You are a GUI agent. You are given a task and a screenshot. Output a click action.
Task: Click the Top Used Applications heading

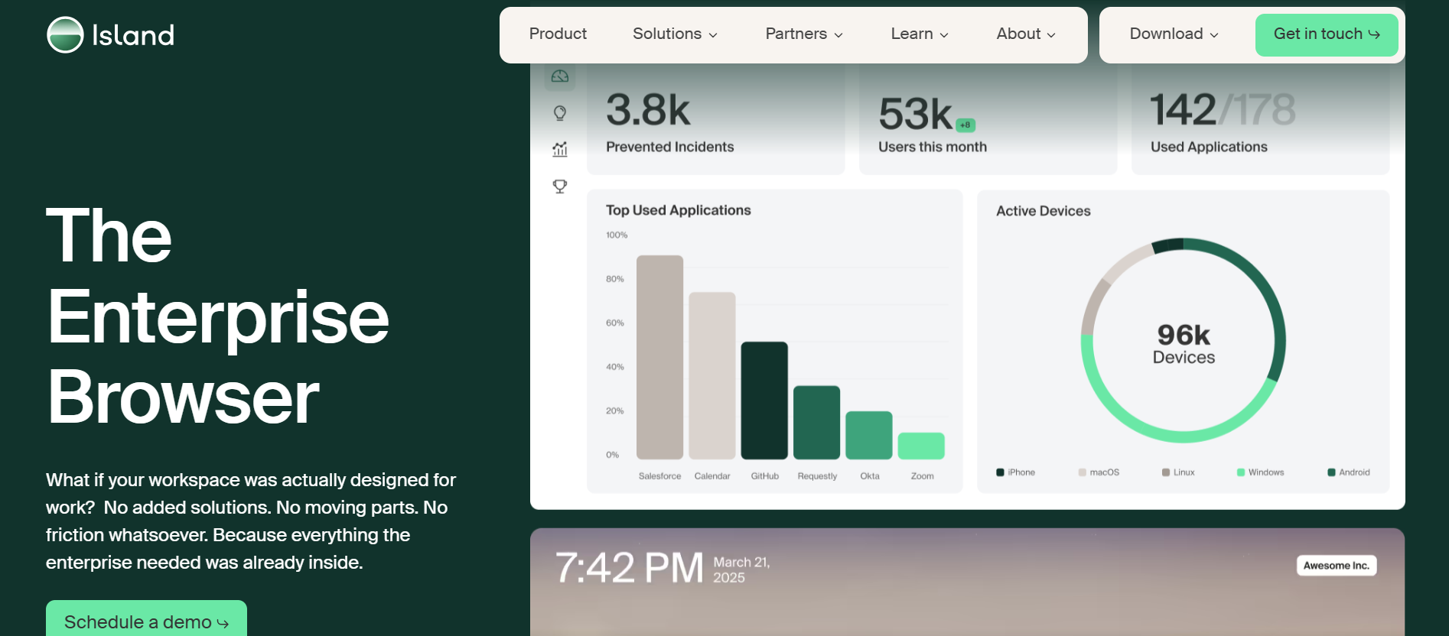click(678, 210)
